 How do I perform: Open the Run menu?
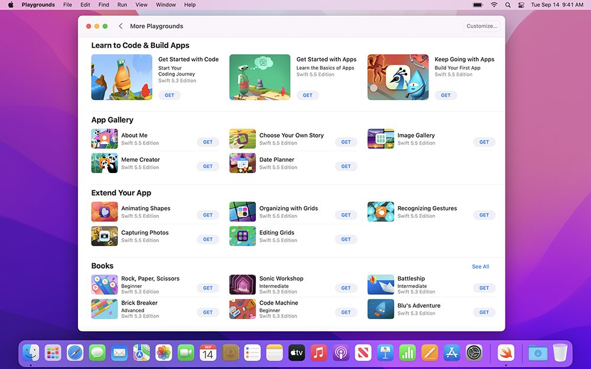[x=122, y=5]
